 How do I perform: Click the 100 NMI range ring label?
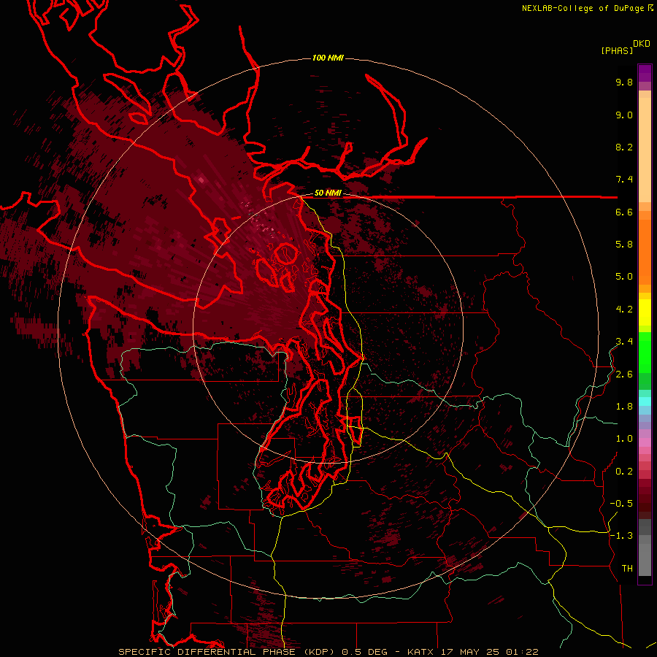(x=328, y=58)
